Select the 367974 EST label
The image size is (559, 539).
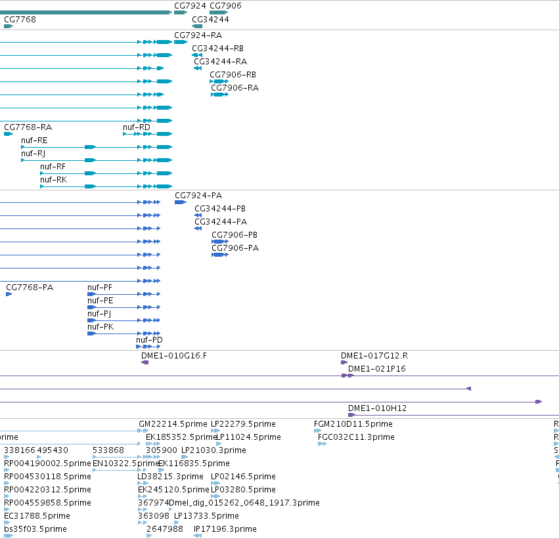tap(153, 504)
